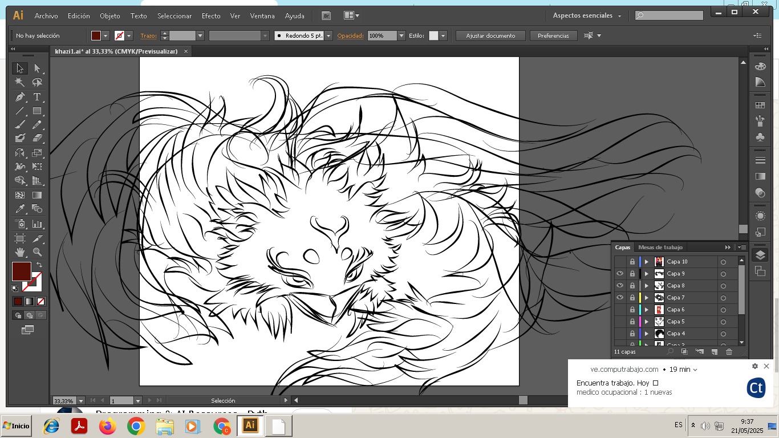Select the Pen tool
The width and height of the screenshot is (779, 438).
pos(19,97)
